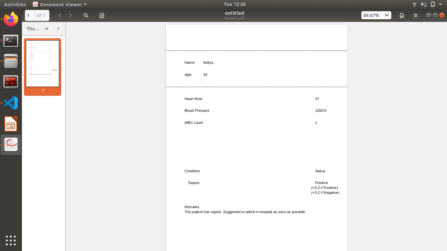Click the age value '19'
447x251 pixels.
coord(205,75)
